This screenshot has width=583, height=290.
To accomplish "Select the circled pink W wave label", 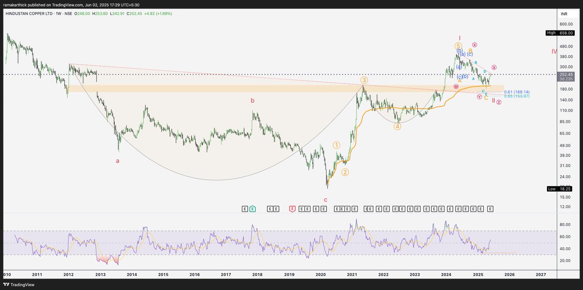I will pos(456,86).
